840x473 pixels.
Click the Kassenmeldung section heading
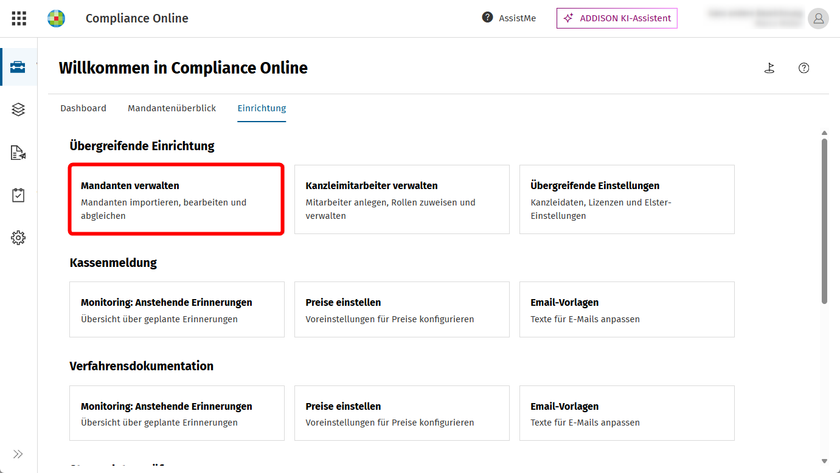[x=113, y=263]
